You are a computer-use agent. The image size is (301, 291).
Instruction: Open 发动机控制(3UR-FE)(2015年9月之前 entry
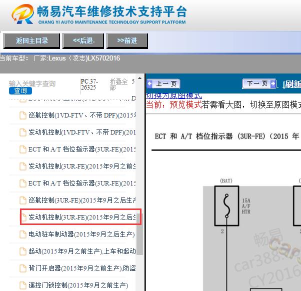point(82,166)
